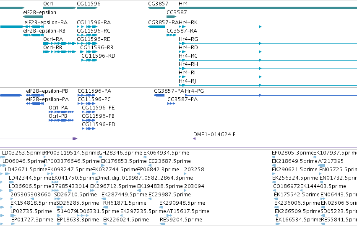Open EST label EC23687.5prime
This screenshot has width=357, height=226.
tap(169, 161)
